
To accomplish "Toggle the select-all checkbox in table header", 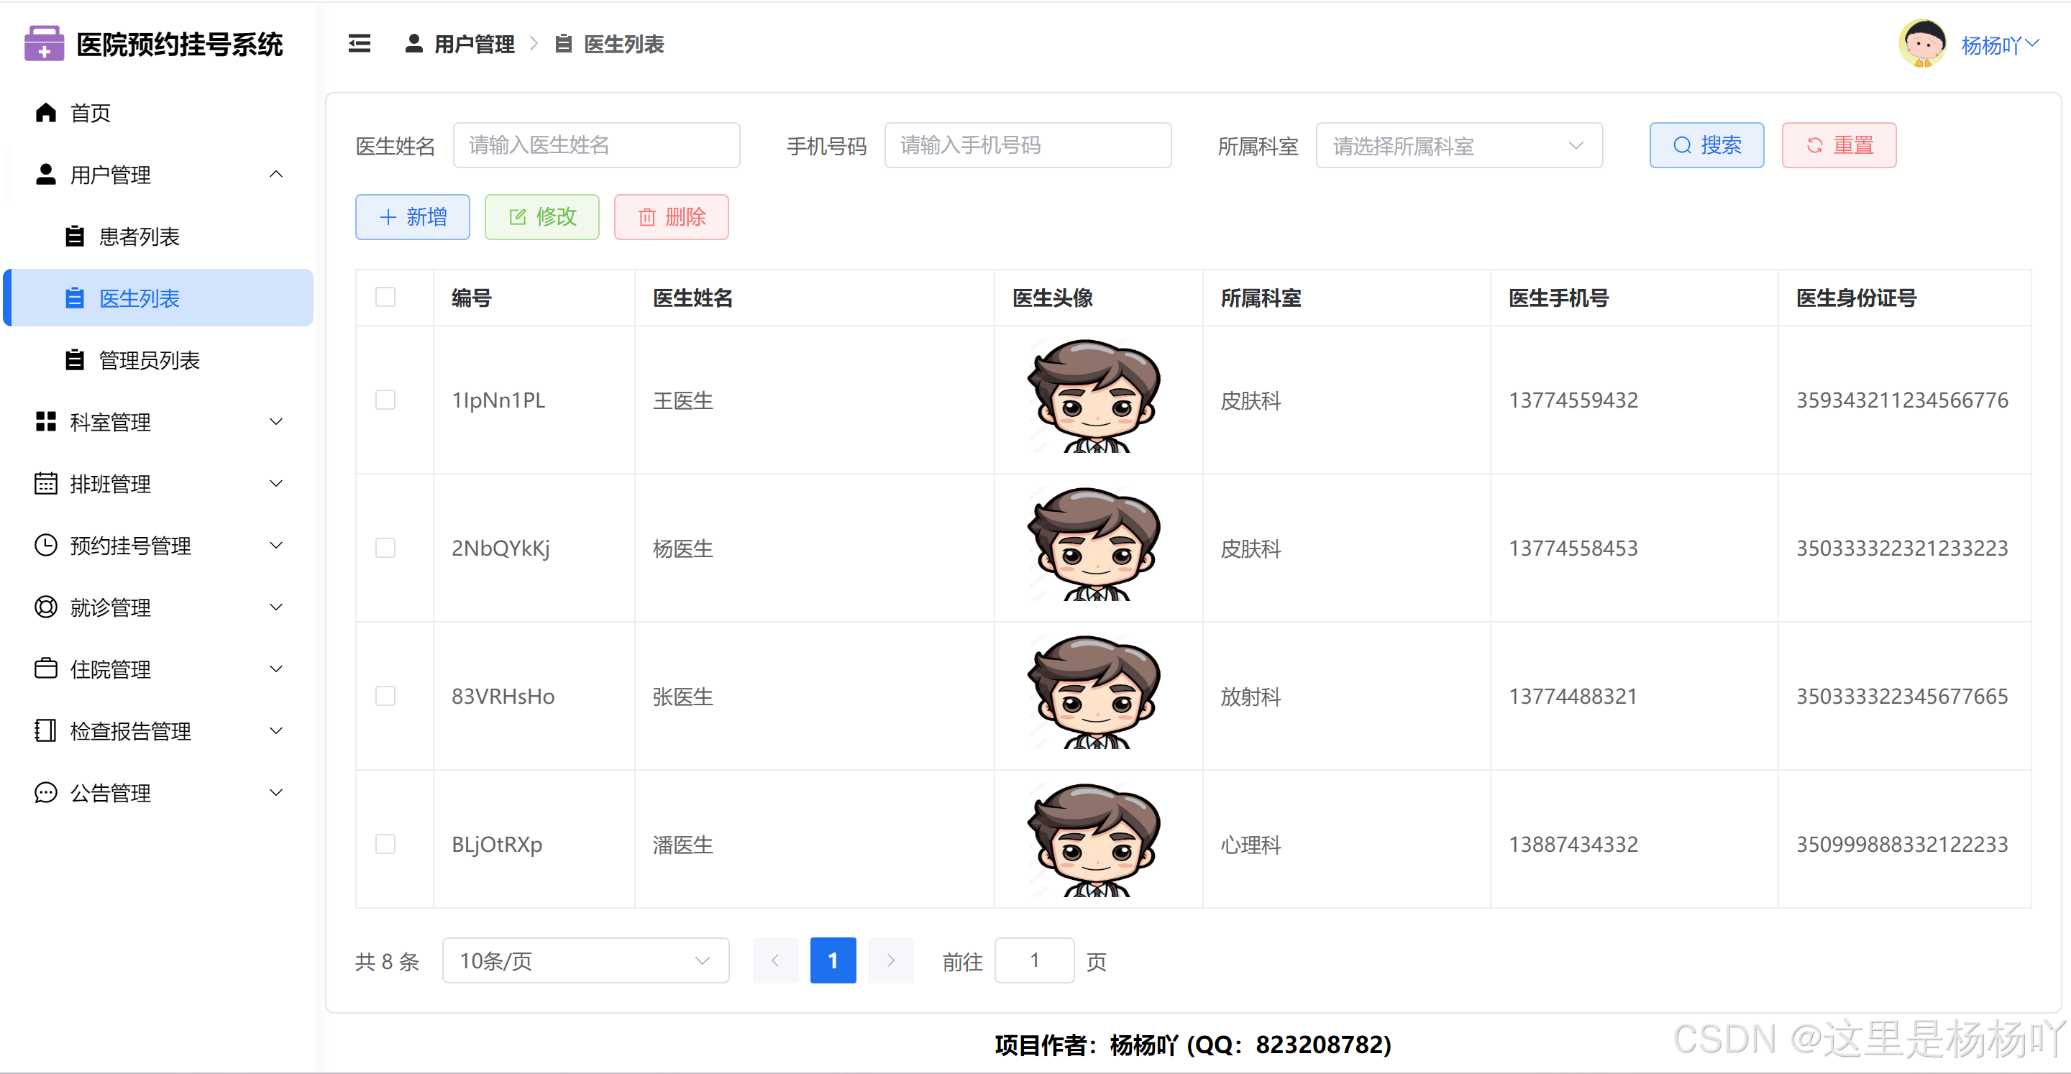I will [386, 298].
